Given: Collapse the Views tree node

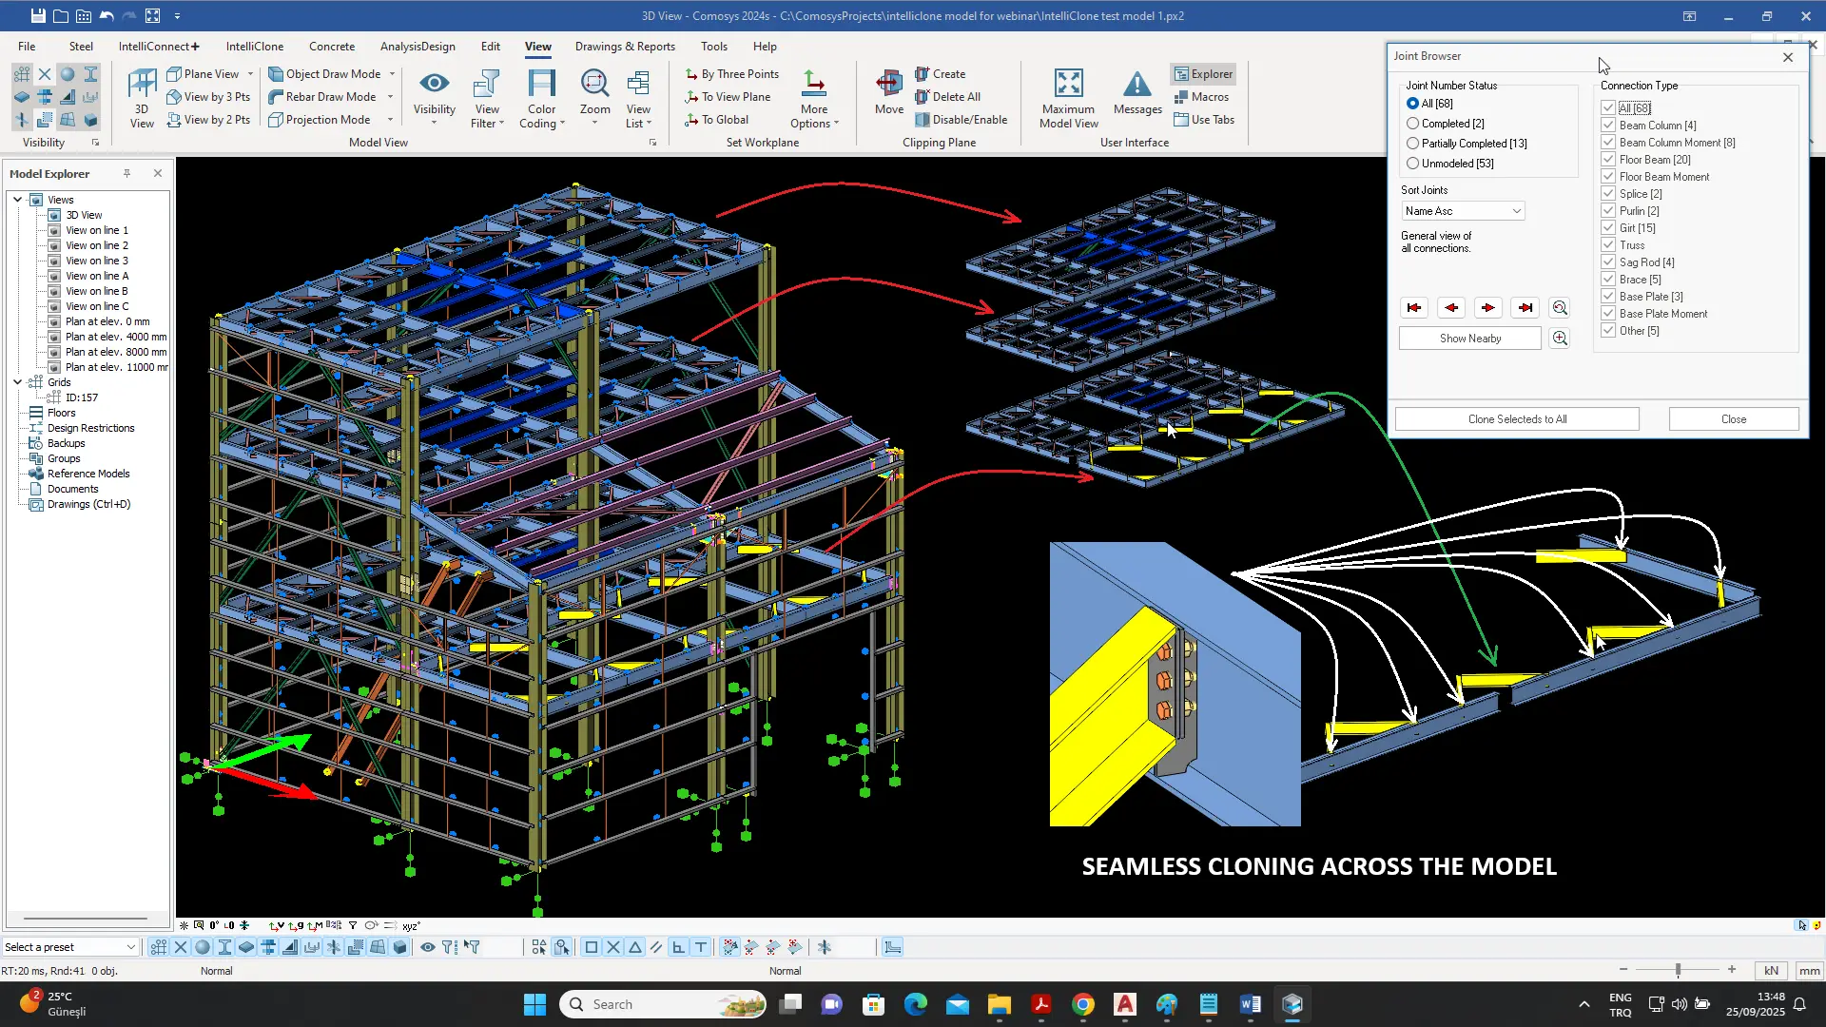Looking at the screenshot, I should [x=17, y=200].
